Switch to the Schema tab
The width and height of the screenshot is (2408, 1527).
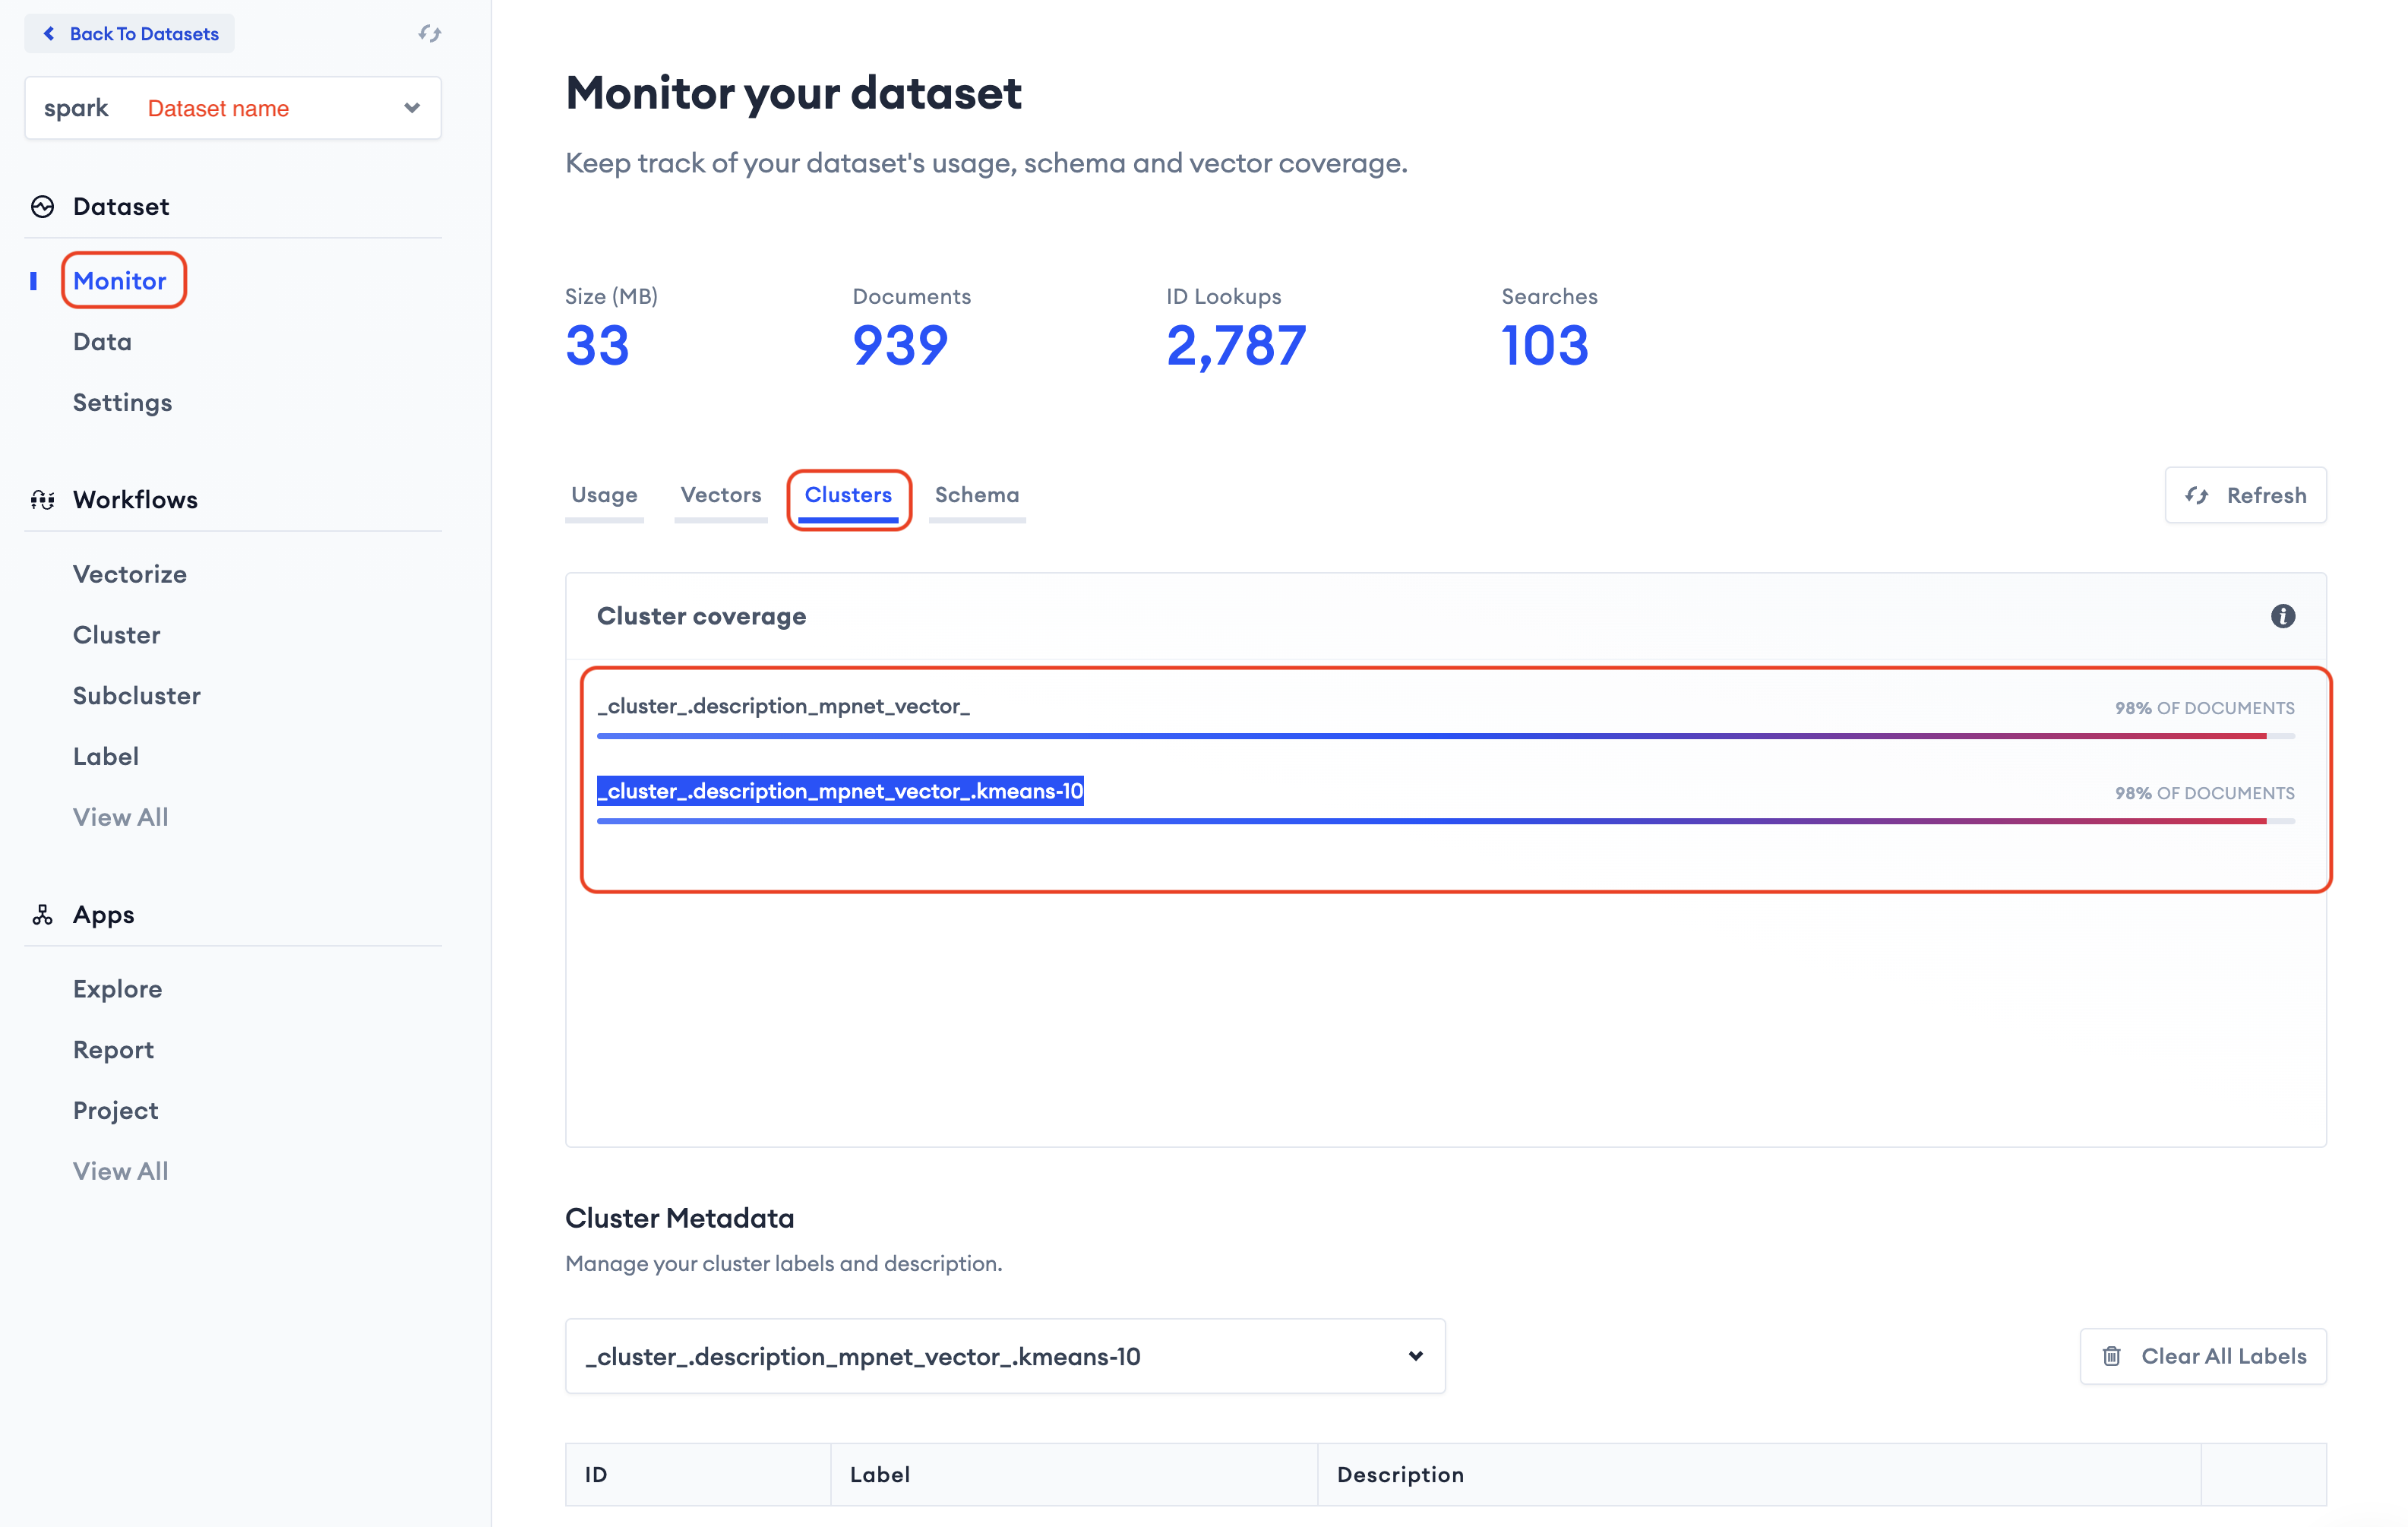(x=976, y=495)
